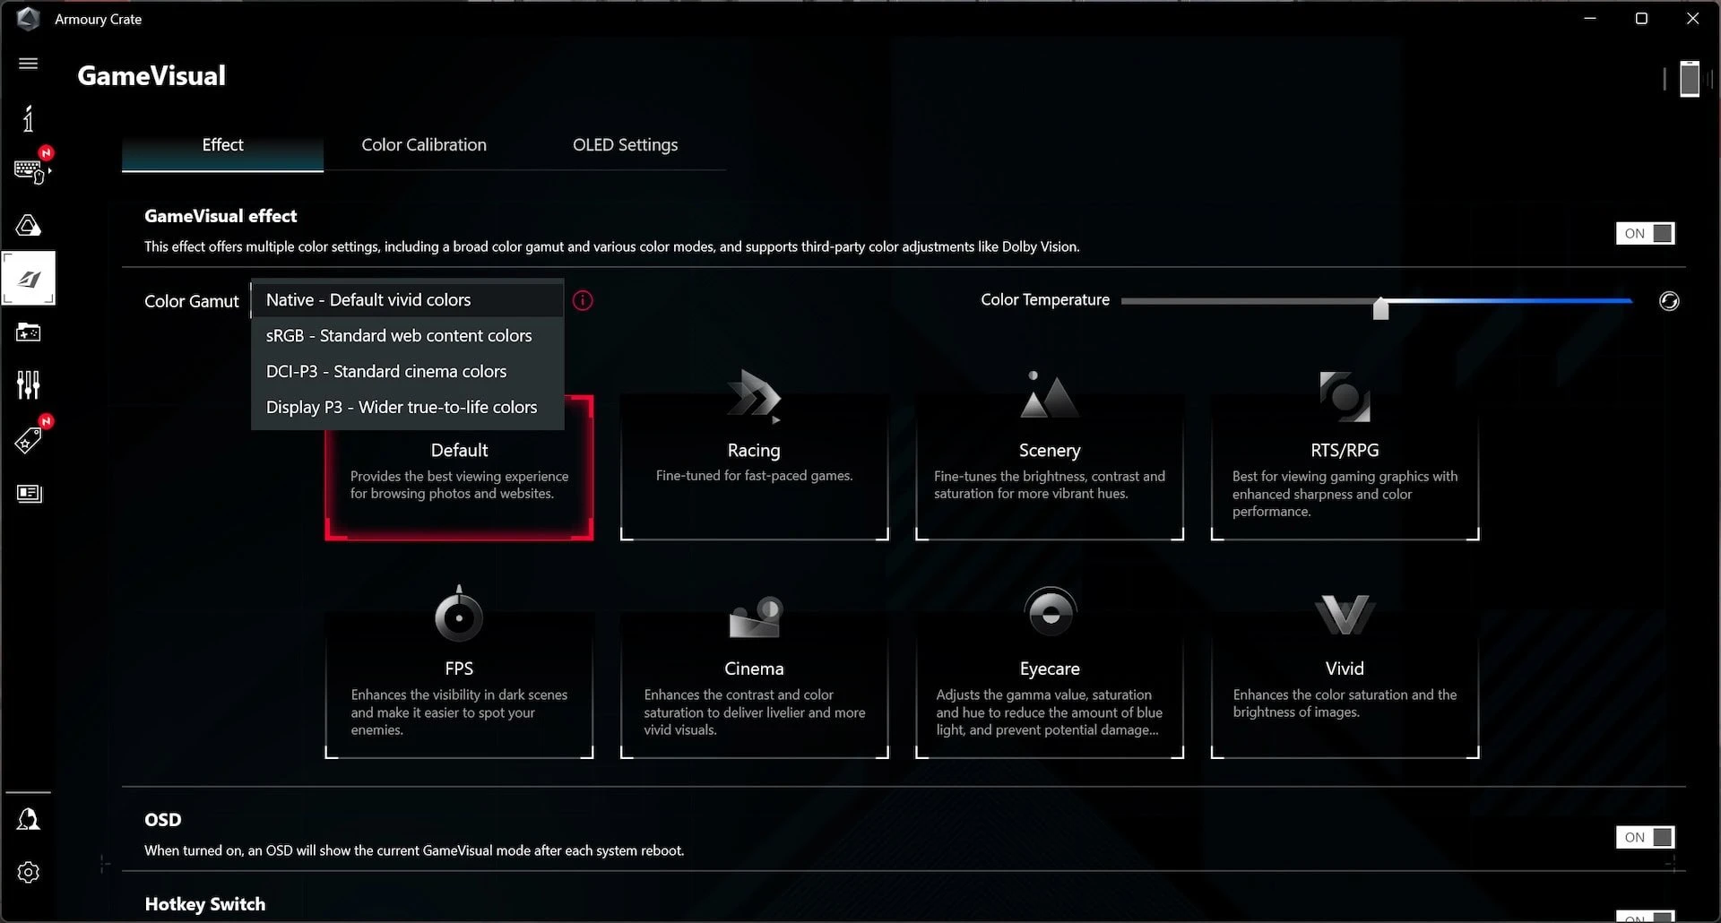Close the Armoury Crate window
This screenshot has height=923, width=1721.
pyautogui.click(x=1692, y=19)
